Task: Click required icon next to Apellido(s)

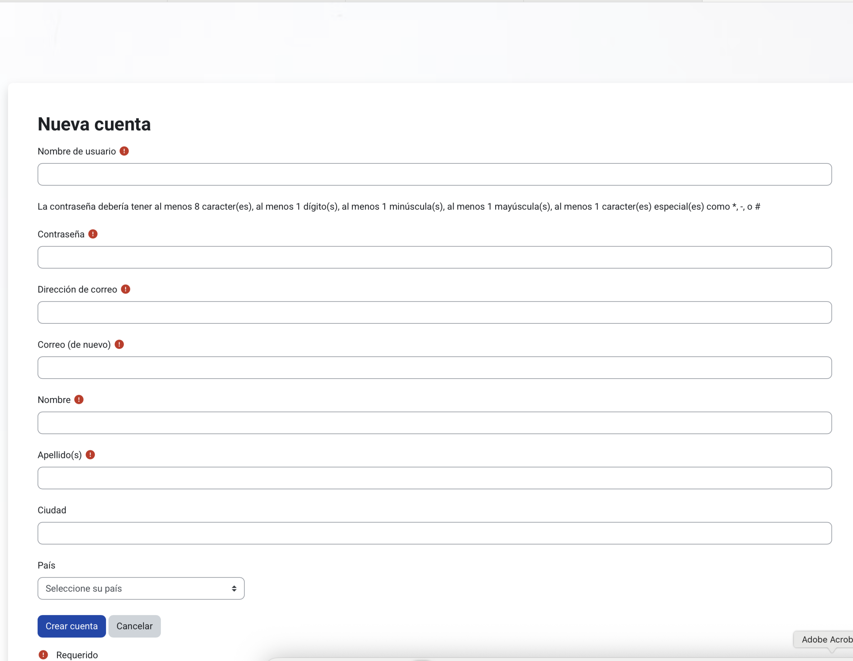Action: (90, 455)
